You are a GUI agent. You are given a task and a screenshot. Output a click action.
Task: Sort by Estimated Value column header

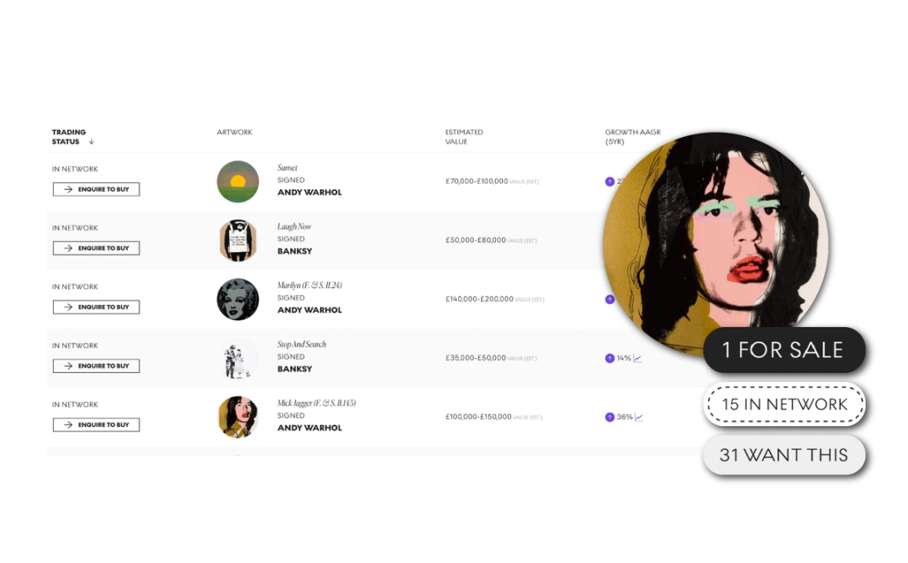point(464,137)
